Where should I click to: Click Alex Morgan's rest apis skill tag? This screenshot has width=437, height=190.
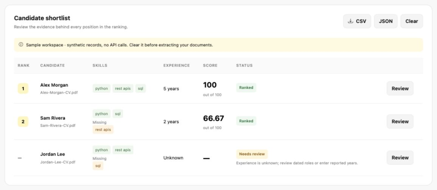tap(123, 89)
